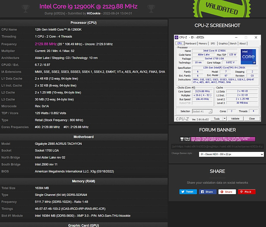Switch to the Memory tab in CPU-Z
This screenshot has height=227, width=266.
(203, 44)
